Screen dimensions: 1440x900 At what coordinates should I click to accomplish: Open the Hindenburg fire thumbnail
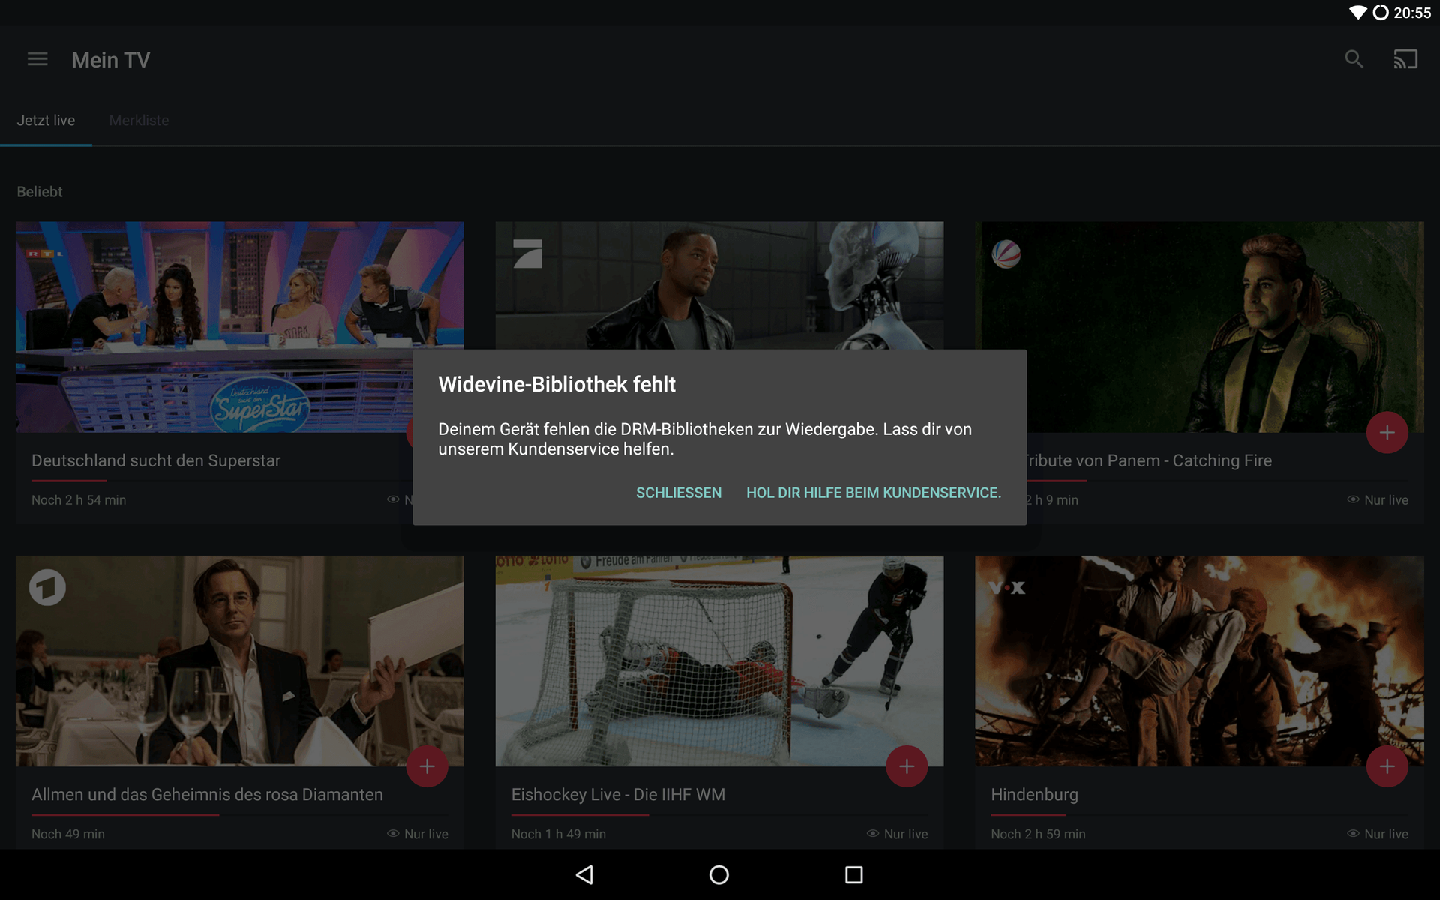pyautogui.click(x=1199, y=661)
